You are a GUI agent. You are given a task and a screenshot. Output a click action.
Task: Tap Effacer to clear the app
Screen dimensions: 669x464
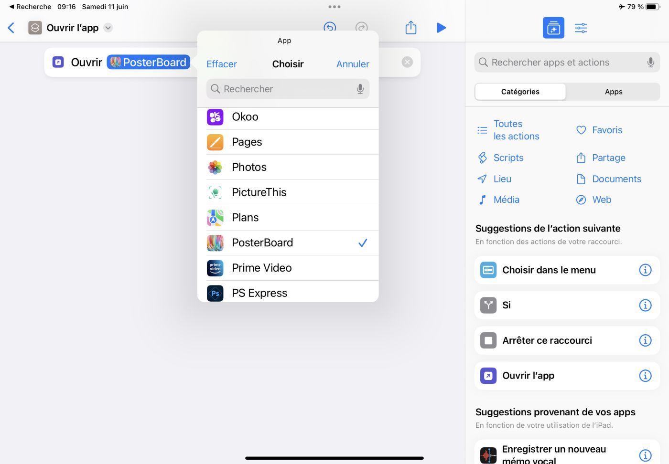[x=222, y=64]
